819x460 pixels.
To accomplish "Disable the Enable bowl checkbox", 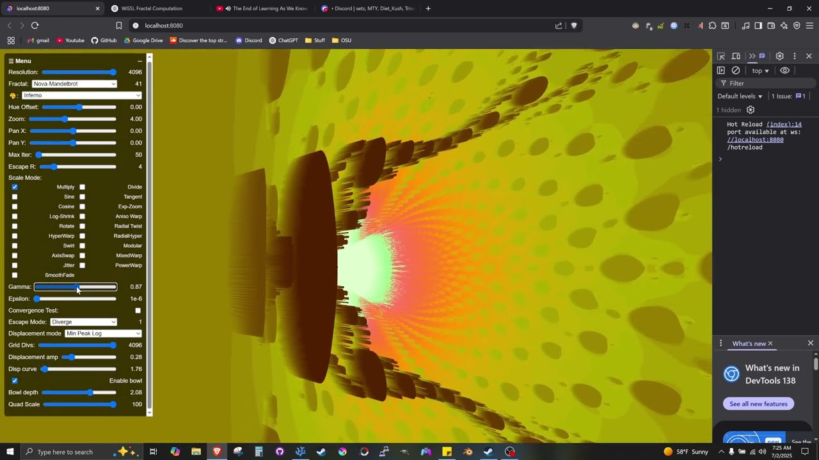I will coord(15,380).
